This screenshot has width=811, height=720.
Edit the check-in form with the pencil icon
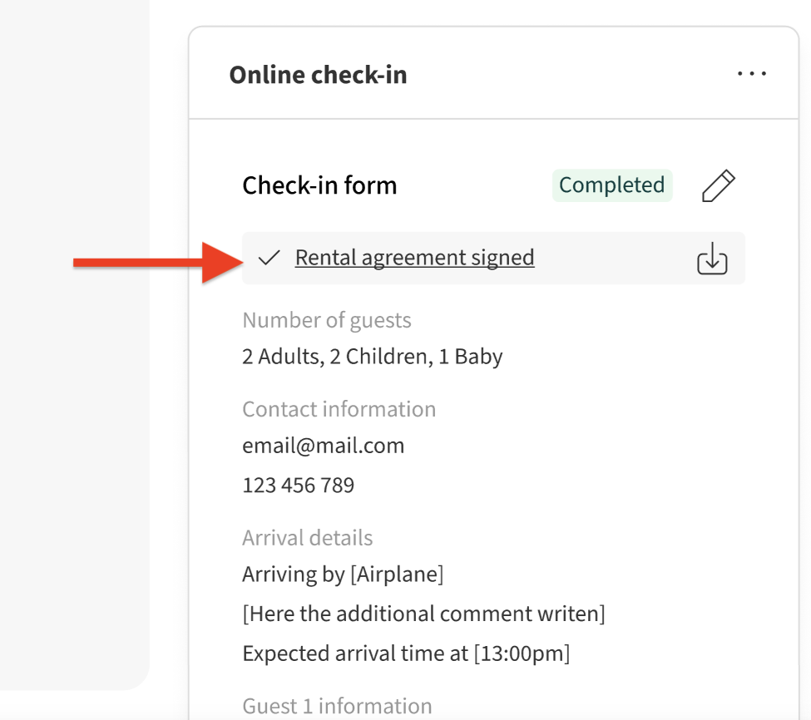pos(719,185)
